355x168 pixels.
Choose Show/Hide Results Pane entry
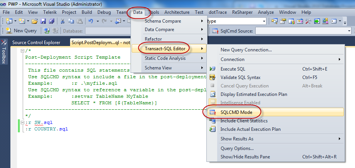click(275, 157)
